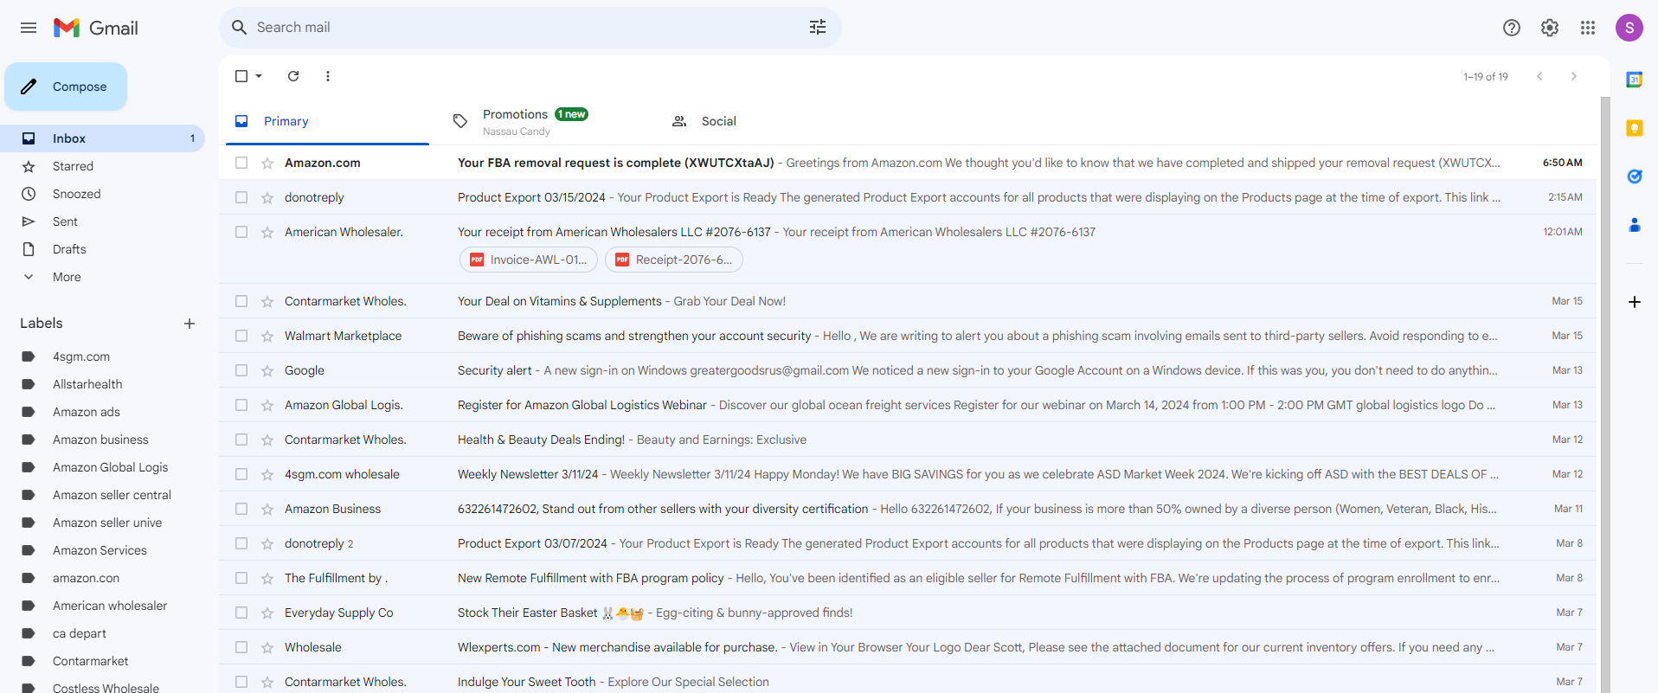Open the More options three-dot menu

tap(328, 76)
